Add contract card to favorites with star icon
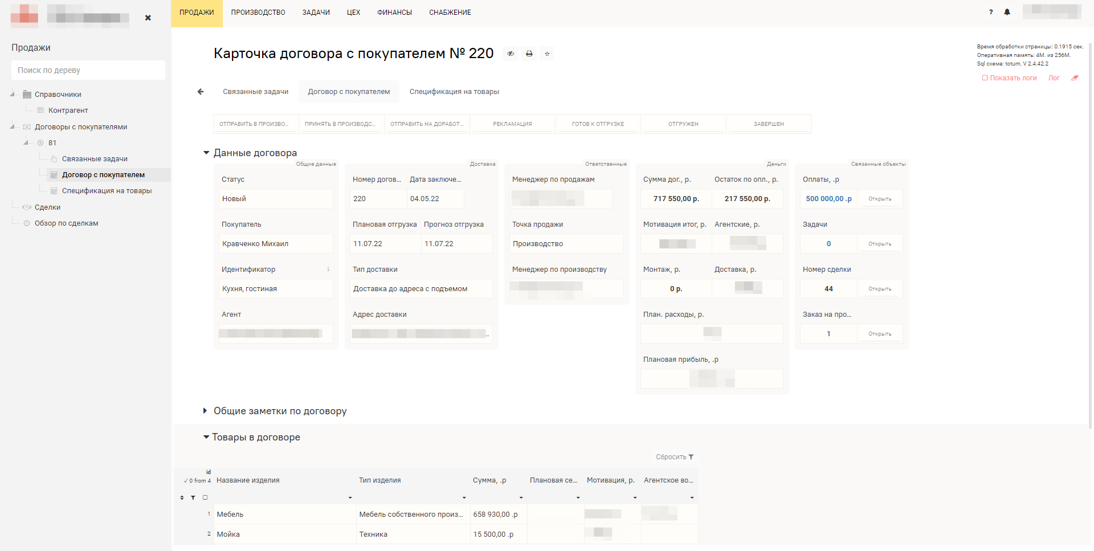 547,54
